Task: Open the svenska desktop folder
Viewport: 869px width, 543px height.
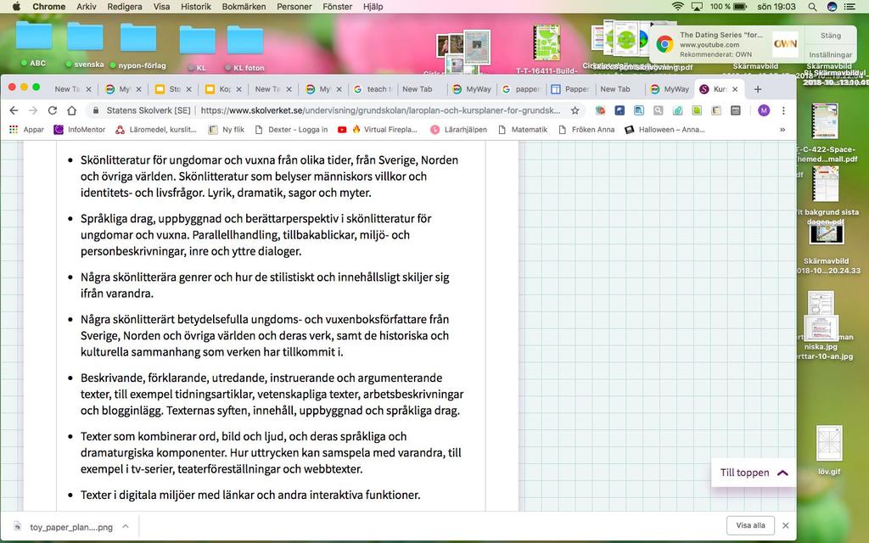Action: pyautogui.click(x=85, y=44)
